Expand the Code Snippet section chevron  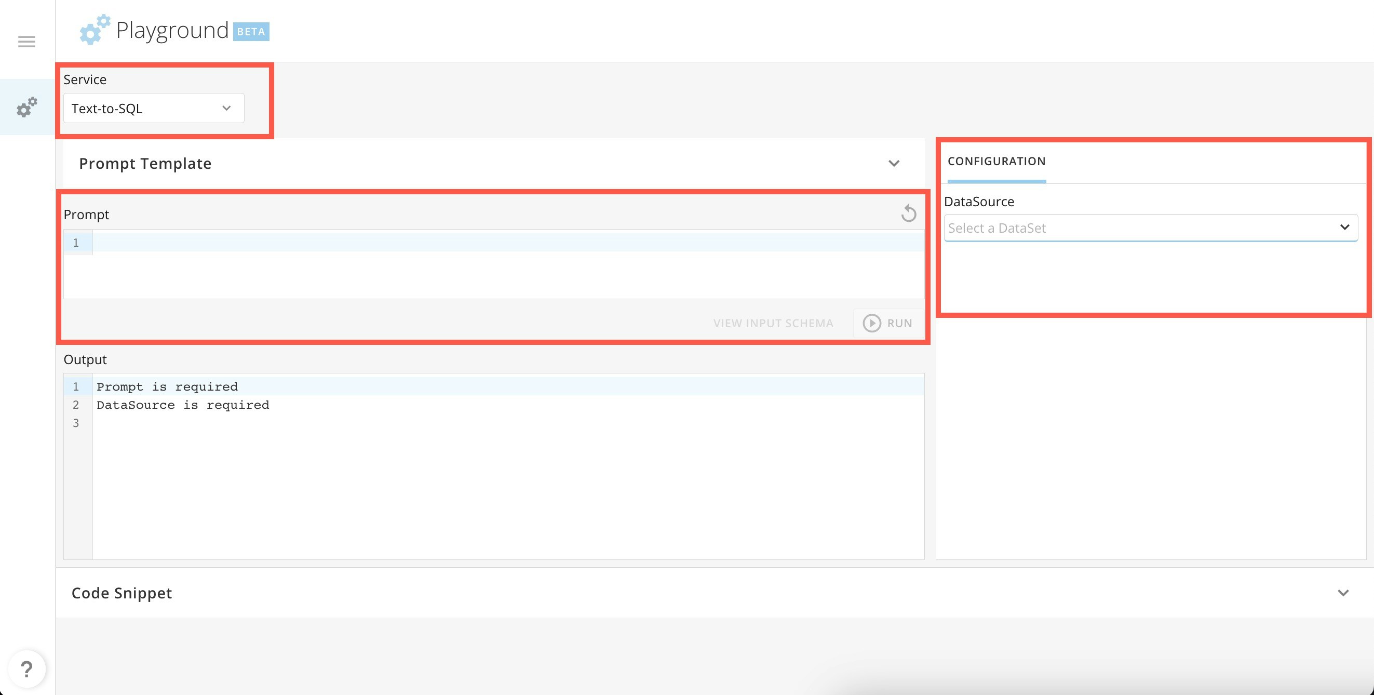pos(1343,593)
